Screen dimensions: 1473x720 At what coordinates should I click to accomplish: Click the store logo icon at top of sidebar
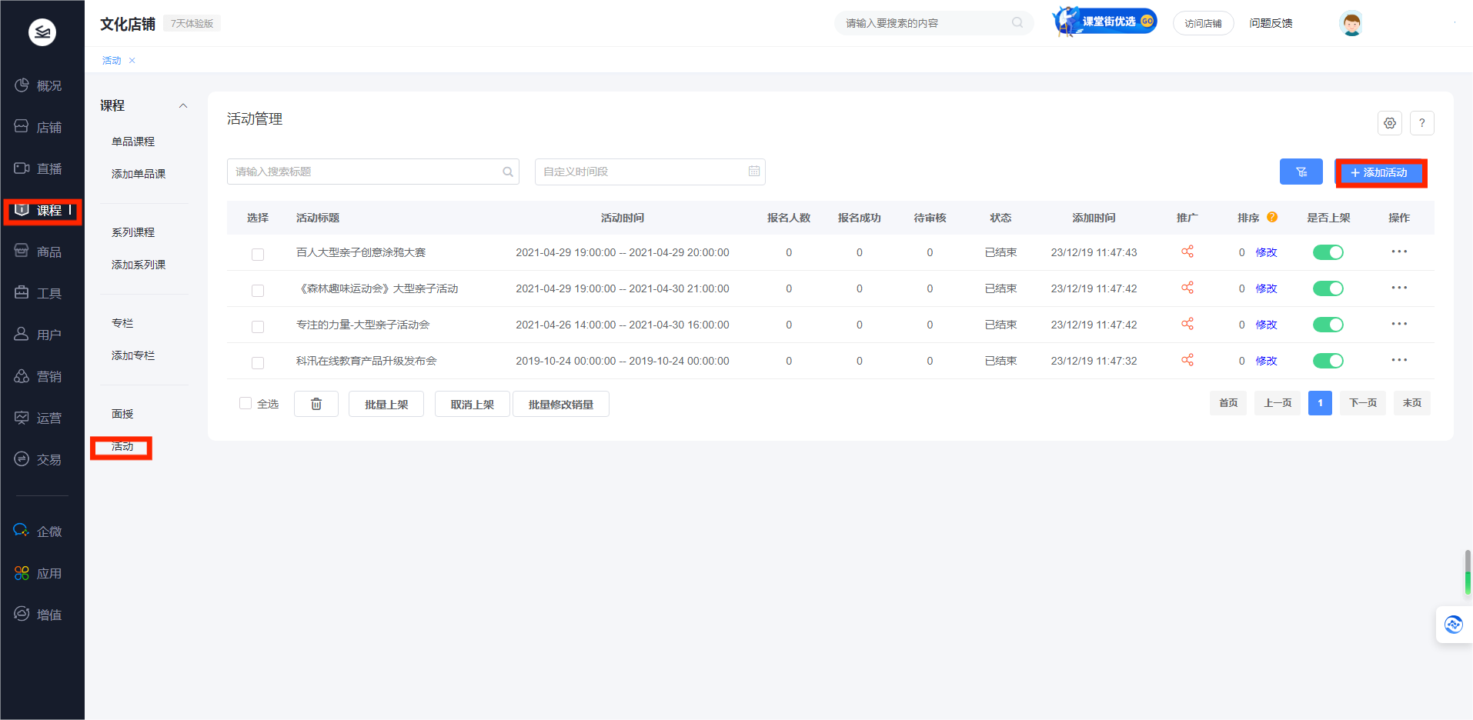[x=42, y=32]
